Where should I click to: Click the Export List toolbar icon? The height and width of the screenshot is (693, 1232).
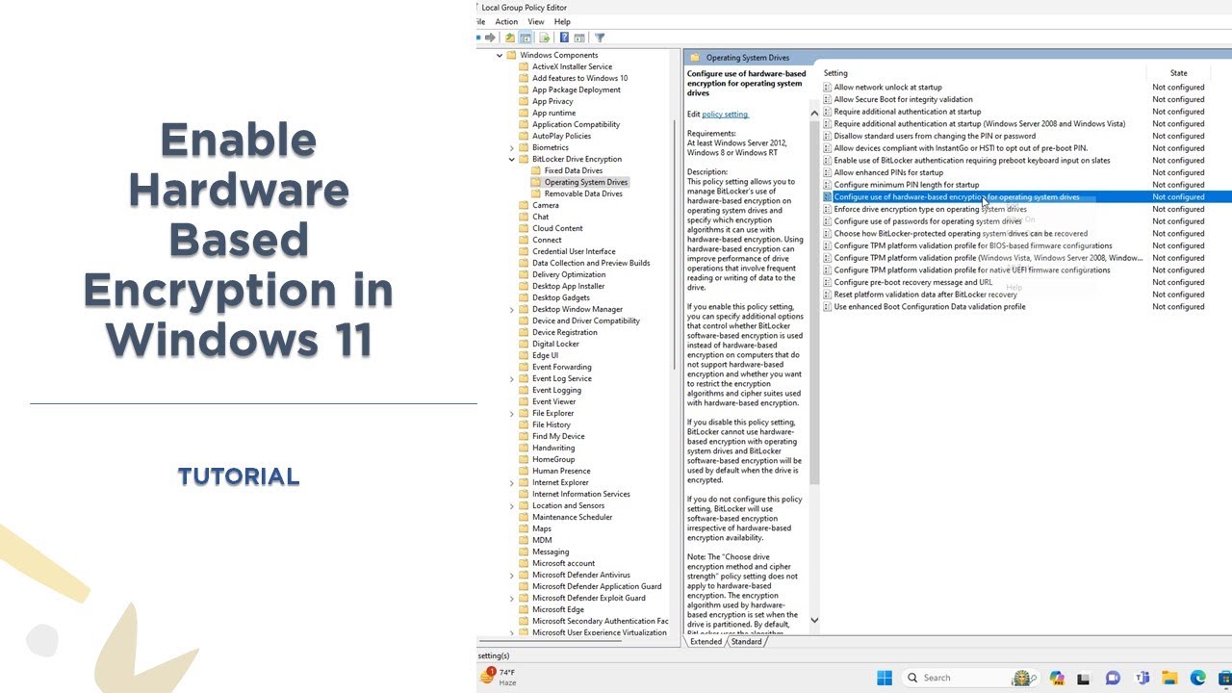click(x=545, y=38)
